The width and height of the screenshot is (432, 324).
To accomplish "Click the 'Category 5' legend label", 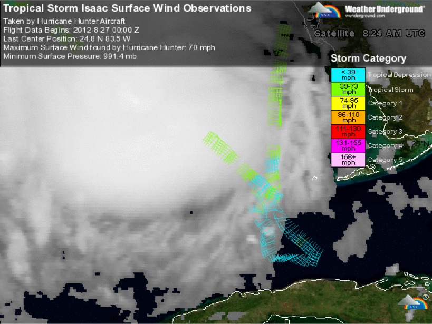I will 385,160.
